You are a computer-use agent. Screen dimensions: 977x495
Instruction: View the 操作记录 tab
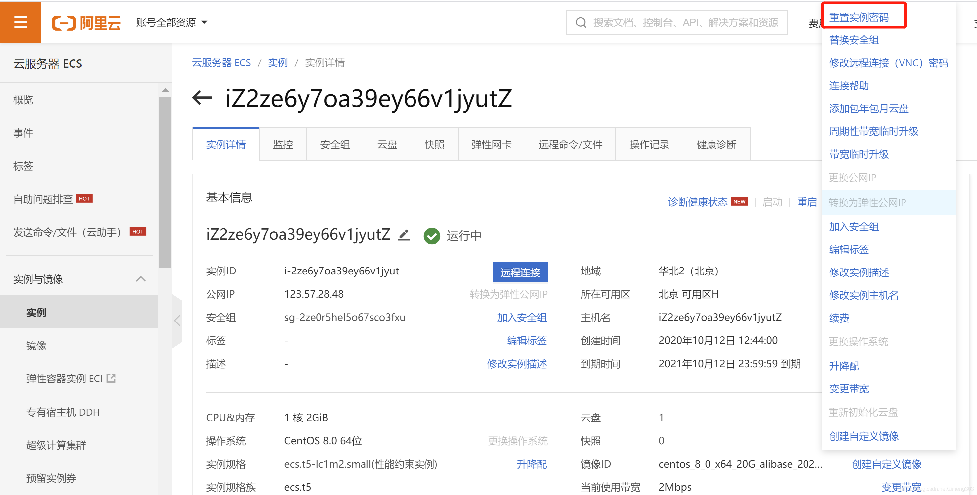point(649,144)
